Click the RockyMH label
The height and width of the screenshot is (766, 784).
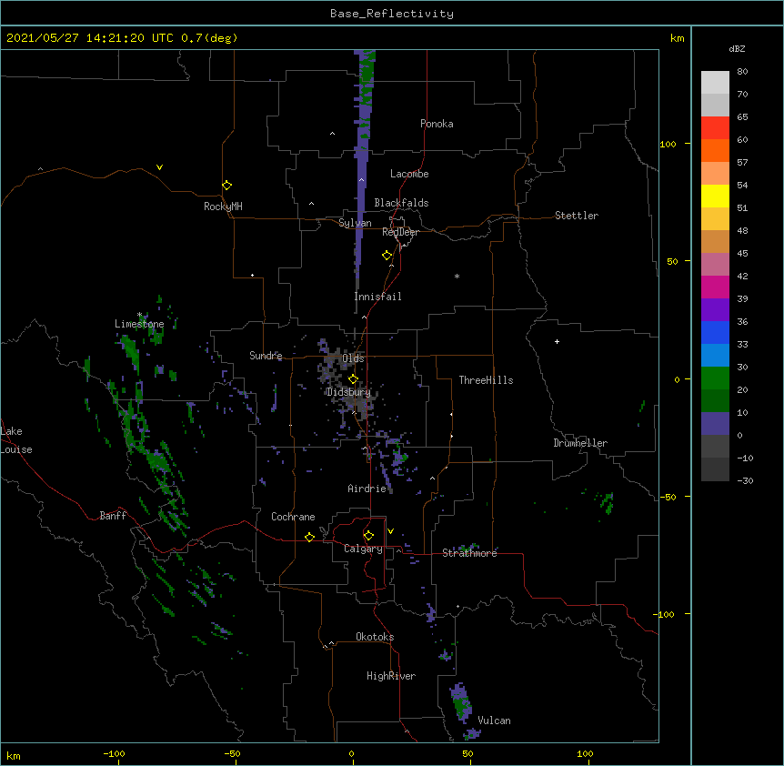click(223, 207)
